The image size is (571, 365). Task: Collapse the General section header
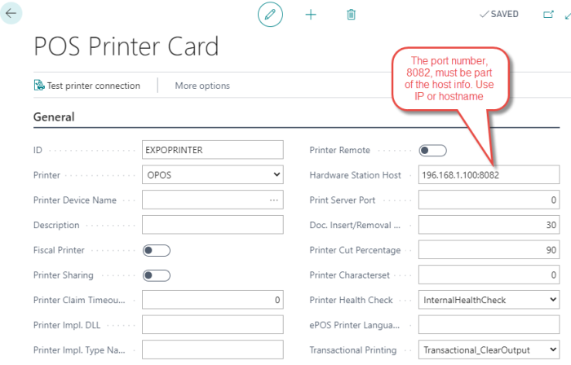coord(54,117)
